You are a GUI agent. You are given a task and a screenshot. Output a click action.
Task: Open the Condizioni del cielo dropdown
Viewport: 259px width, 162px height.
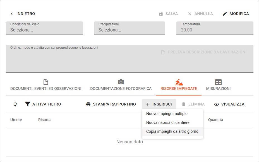tap(44, 28)
